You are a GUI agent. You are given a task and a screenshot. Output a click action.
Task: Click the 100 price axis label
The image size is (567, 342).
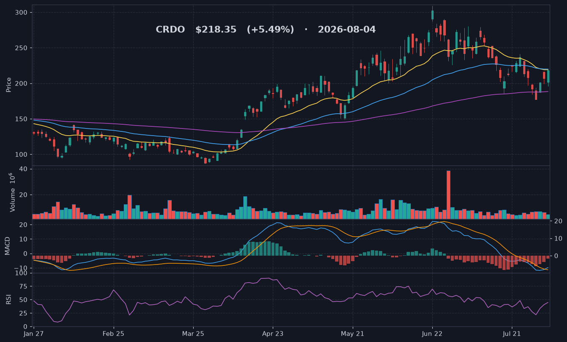(x=21, y=155)
